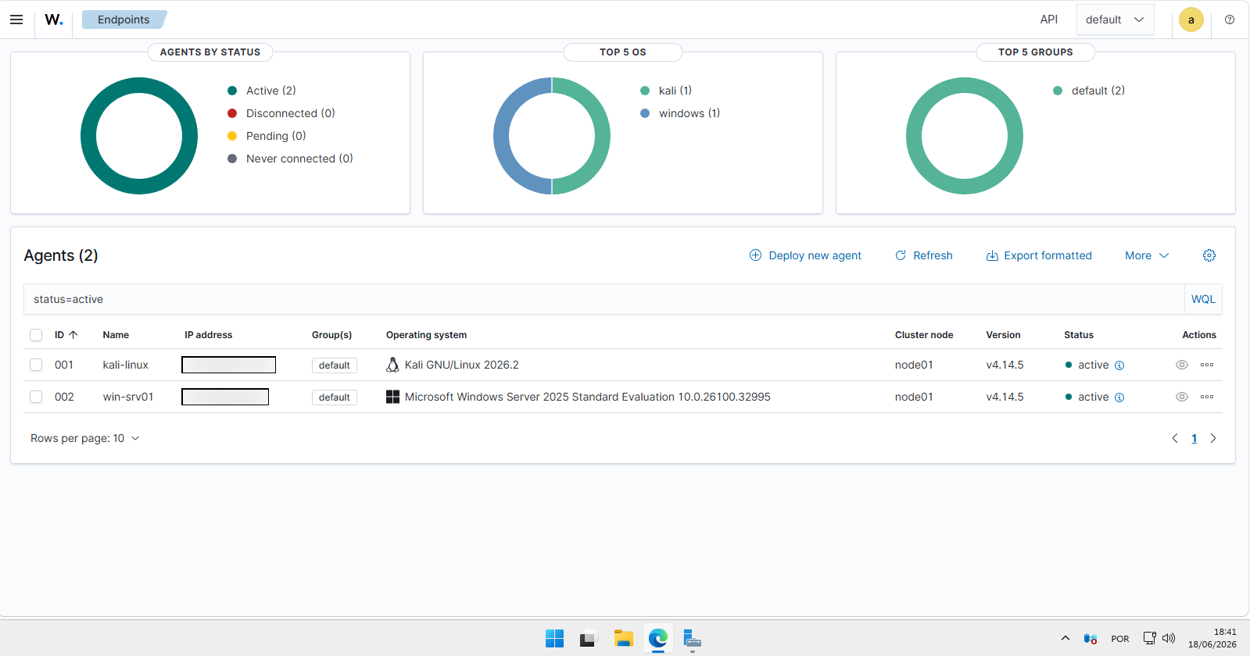Click Windows Start button on taskbar

coord(554,639)
